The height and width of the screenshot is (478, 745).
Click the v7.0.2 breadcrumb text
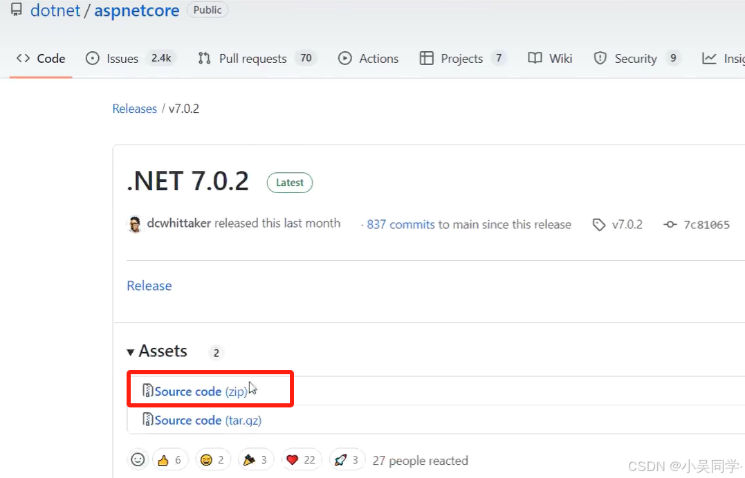(x=184, y=109)
